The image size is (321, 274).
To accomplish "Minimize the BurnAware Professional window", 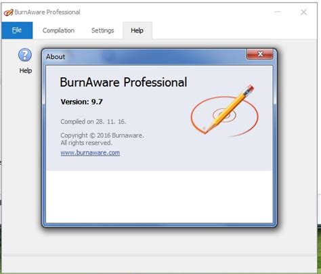I will click(x=278, y=12).
